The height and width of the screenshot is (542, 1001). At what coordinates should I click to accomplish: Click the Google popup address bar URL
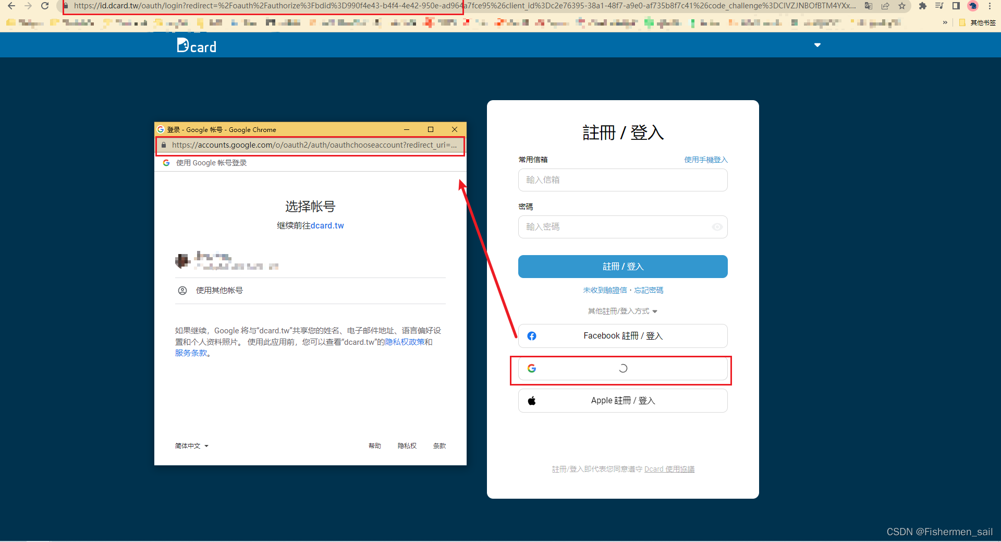(x=314, y=145)
